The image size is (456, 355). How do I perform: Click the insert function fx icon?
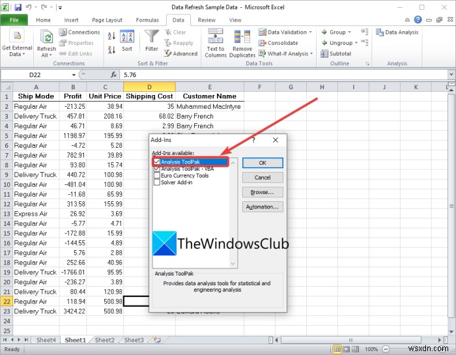click(x=114, y=75)
